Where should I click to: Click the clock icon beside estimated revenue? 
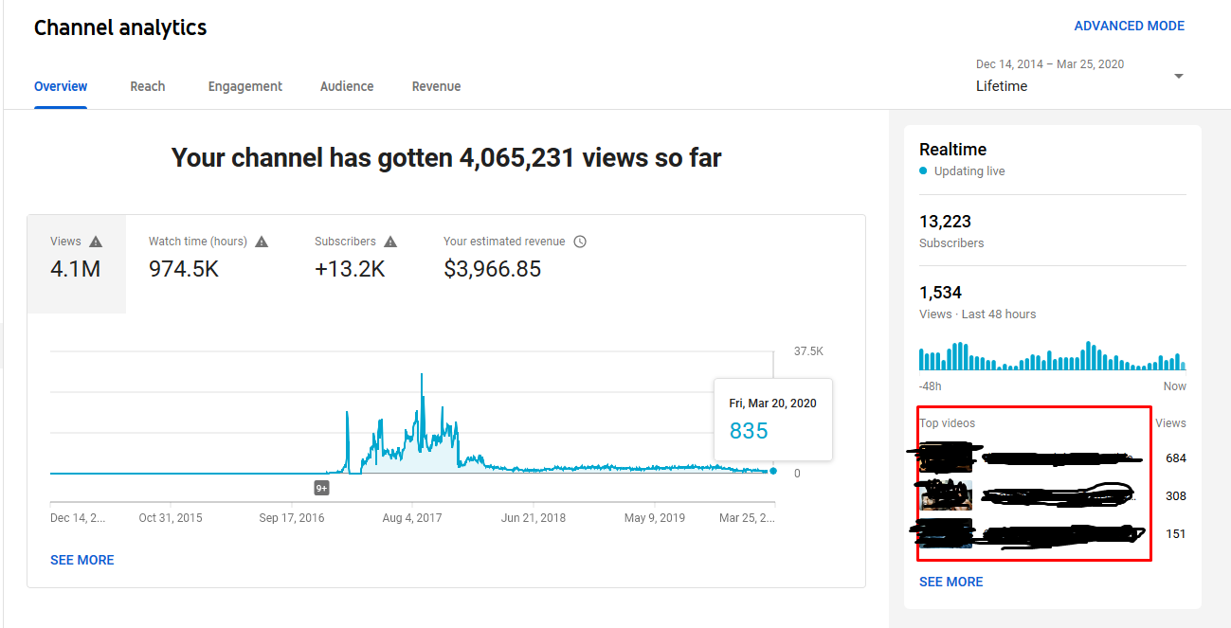580,242
